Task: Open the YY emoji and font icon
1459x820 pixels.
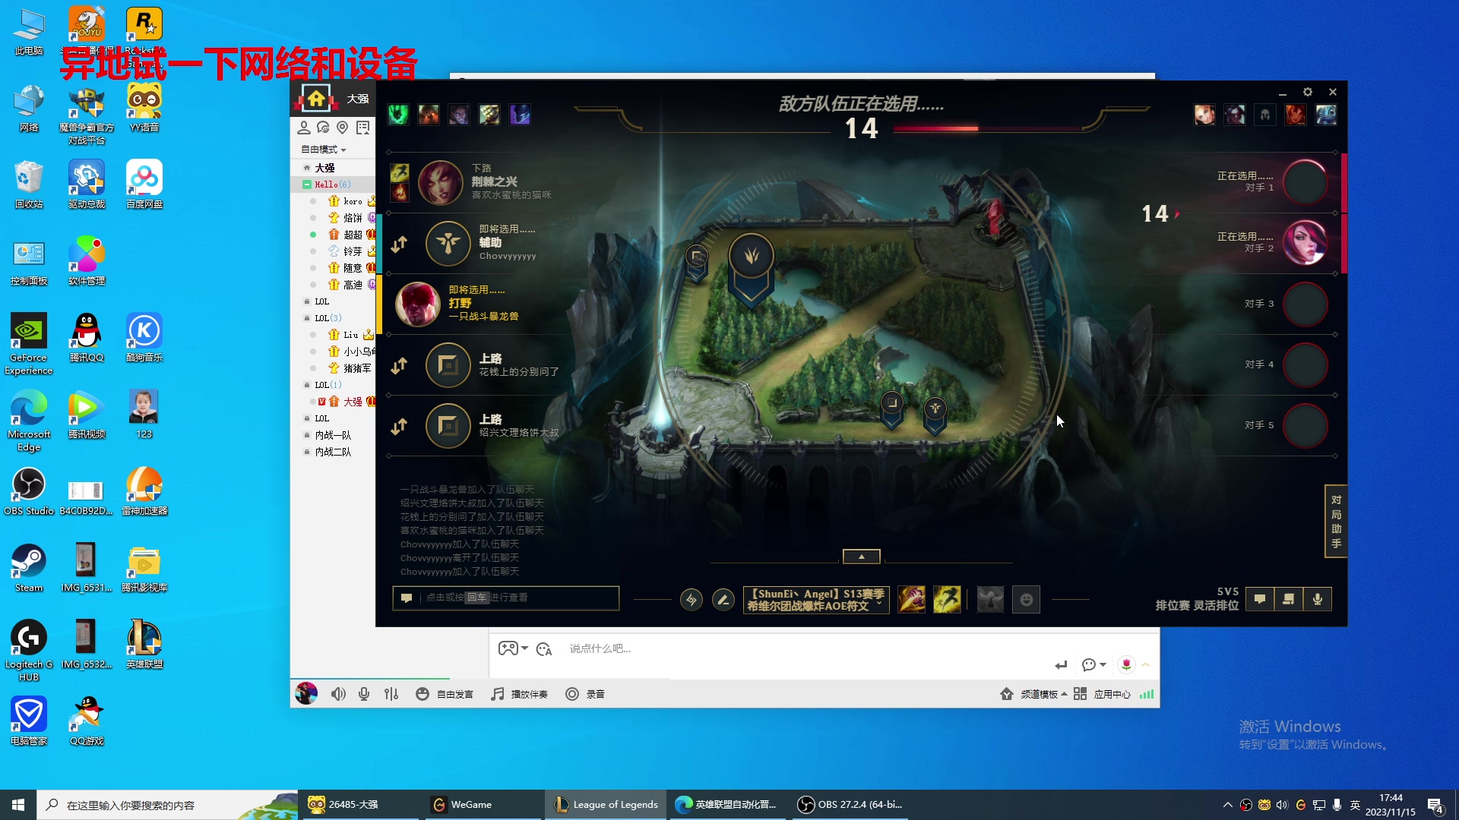Action: (x=544, y=648)
